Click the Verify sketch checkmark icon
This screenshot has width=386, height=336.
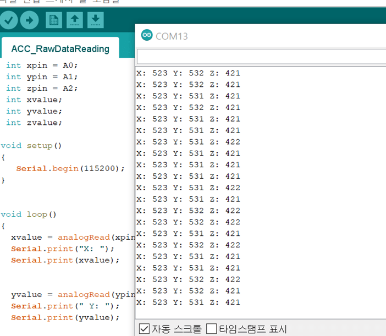click(9, 21)
